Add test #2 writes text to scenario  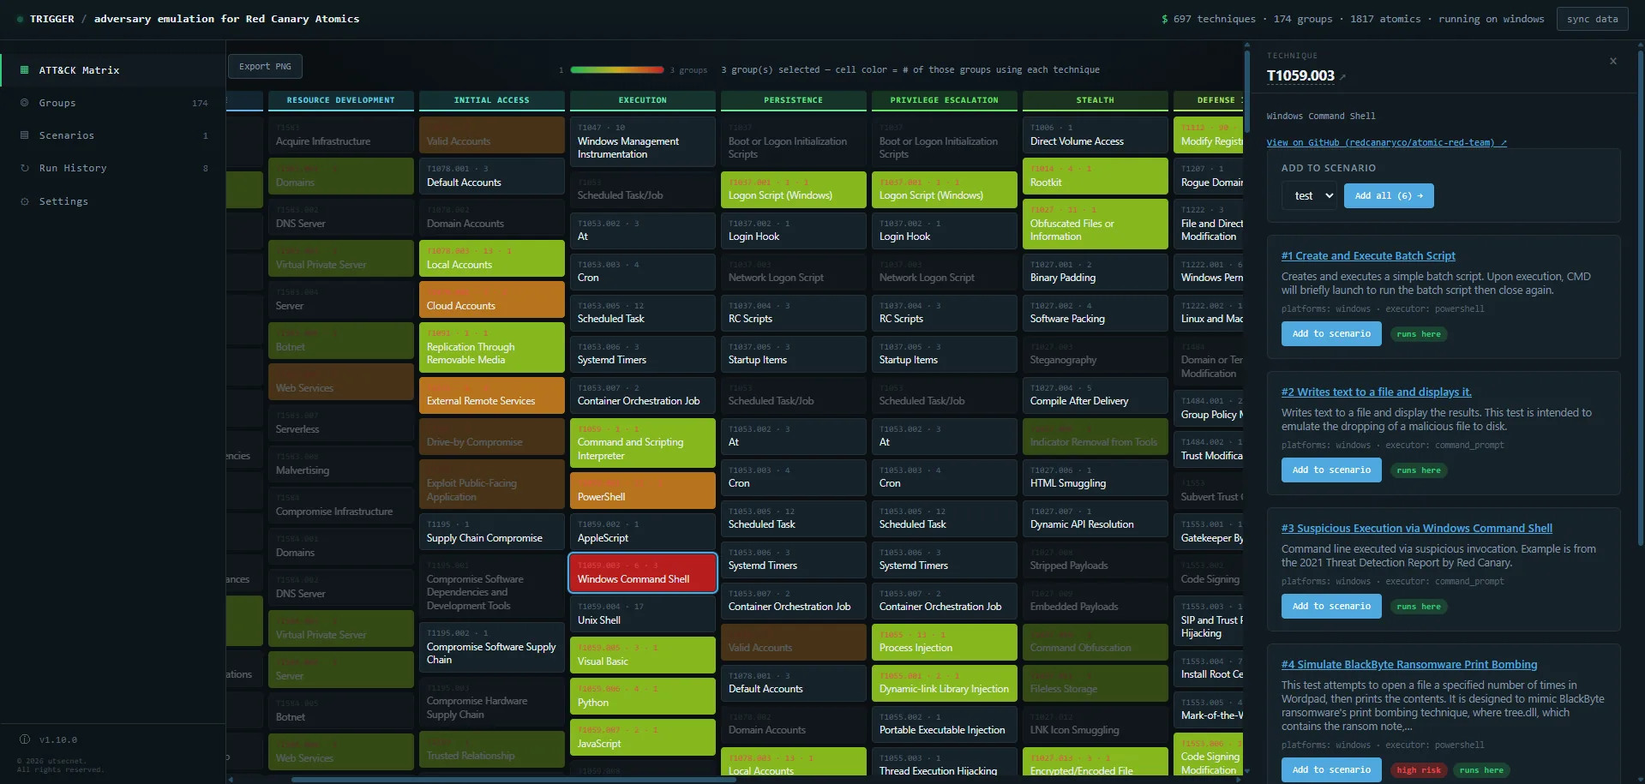[1331, 470]
